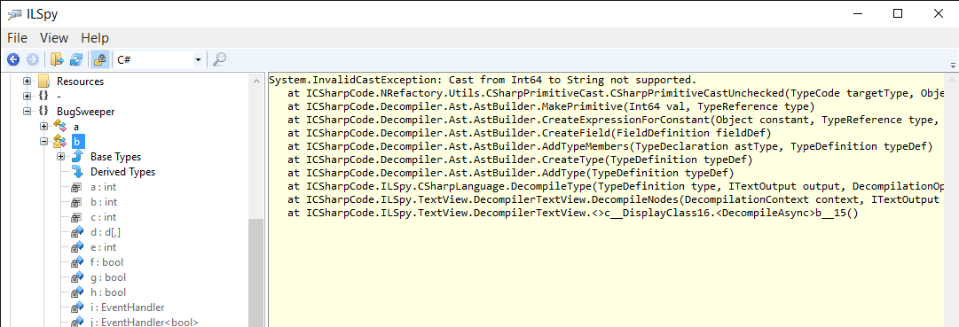This screenshot has width=959, height=327.
Task: Select the highlighted 'b' class label
Action: (x=76, y=142)
